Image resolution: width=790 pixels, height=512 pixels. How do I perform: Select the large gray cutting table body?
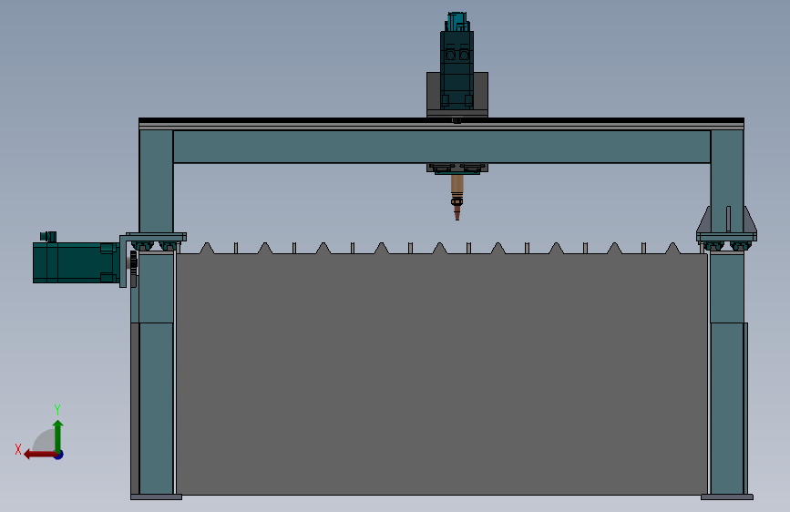click(x=441, y=374)
